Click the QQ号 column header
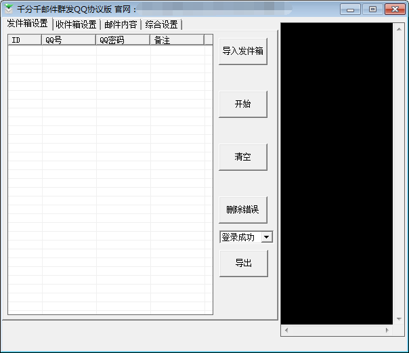The image size is (409, 353). 69,40
